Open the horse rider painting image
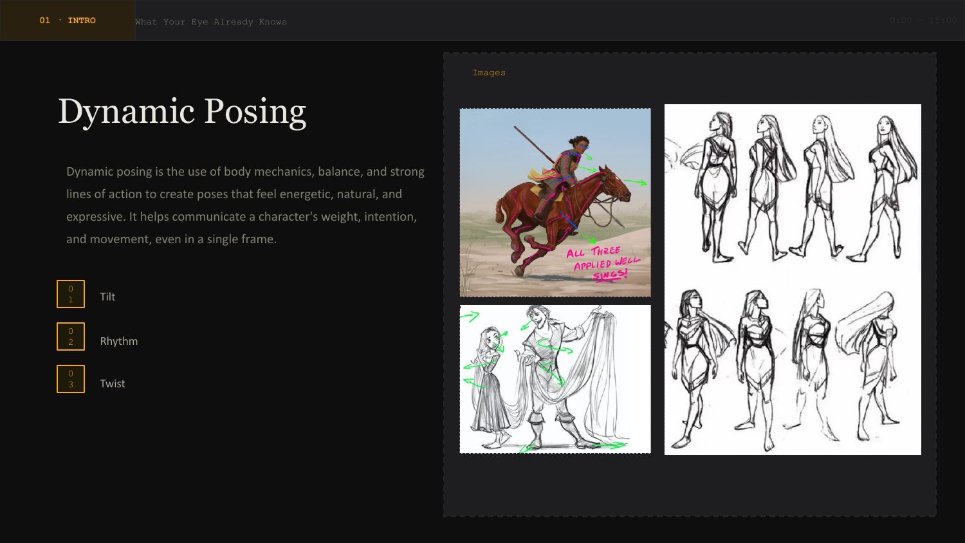The height and width of the screenshot is (543, 965). click(x=555, y=203)
